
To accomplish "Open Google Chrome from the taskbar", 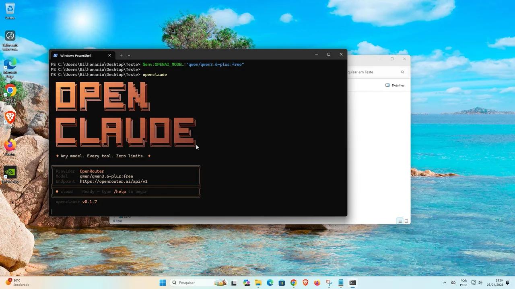I will tap(293, 283).
